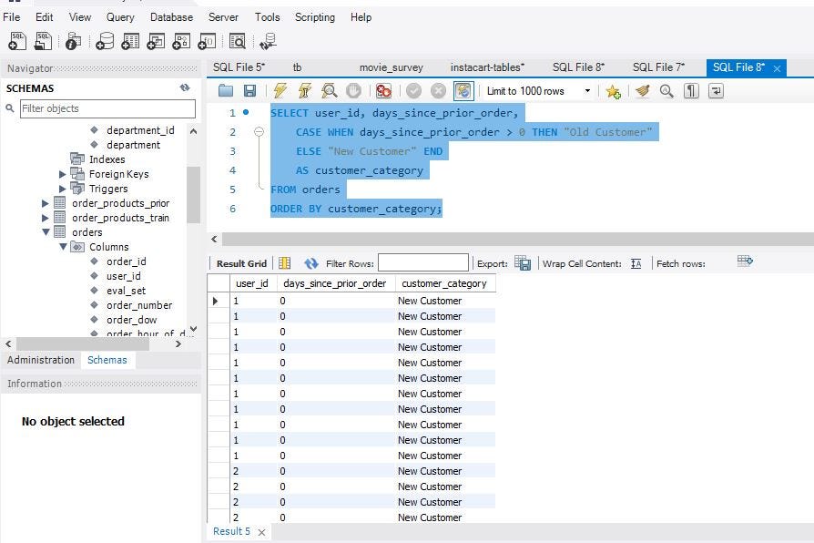Toggle invisible characters with the pilcrow icon

coord(689,91)
